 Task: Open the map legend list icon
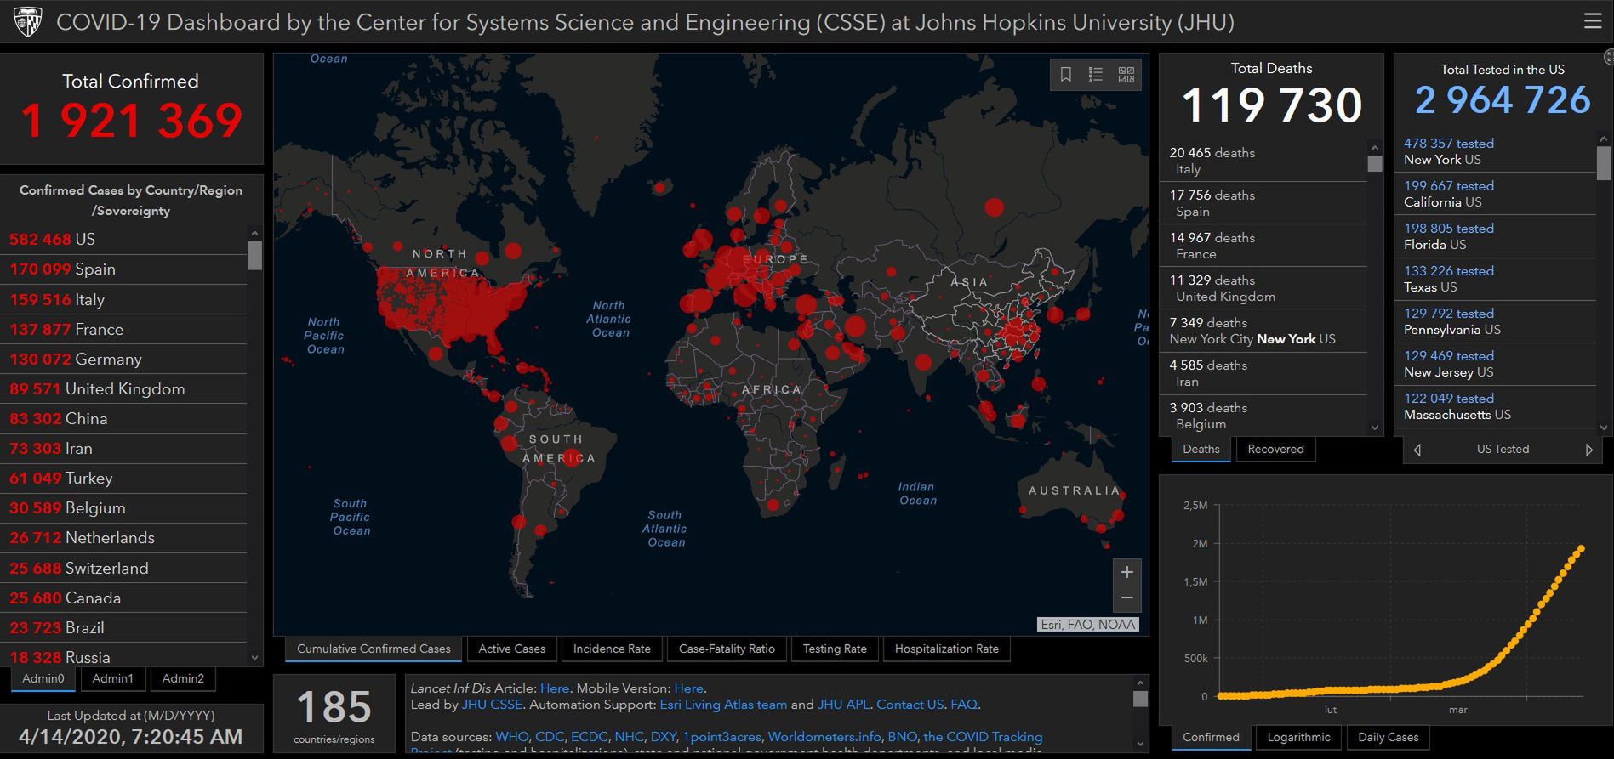click(1096, 75)
